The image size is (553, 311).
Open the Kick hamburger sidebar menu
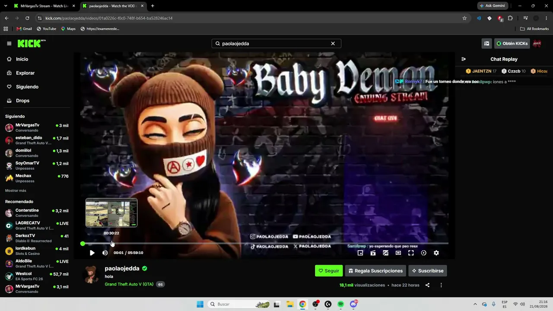[x=9, y=44]
